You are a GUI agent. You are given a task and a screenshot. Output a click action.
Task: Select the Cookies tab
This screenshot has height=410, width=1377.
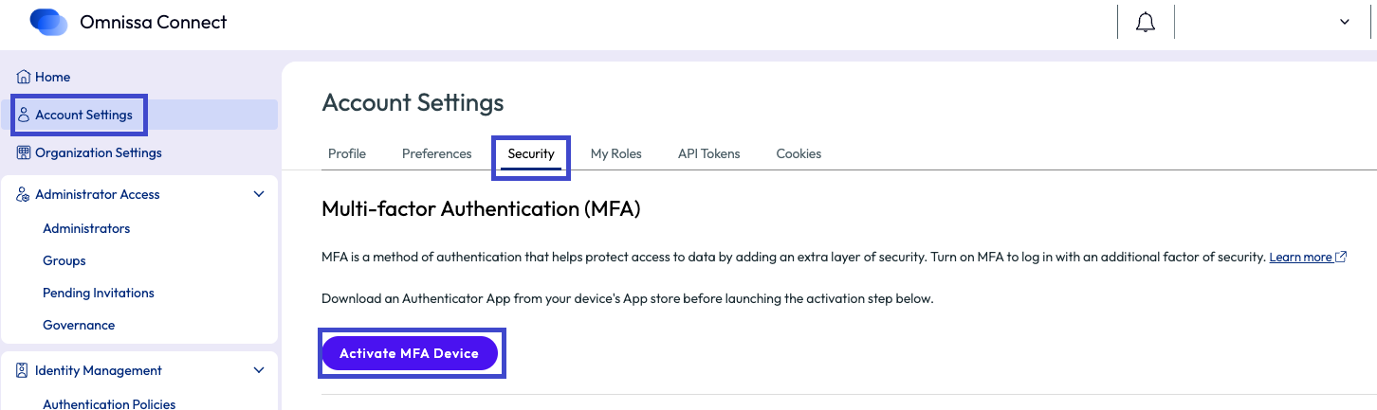click(x=799, y=153)
